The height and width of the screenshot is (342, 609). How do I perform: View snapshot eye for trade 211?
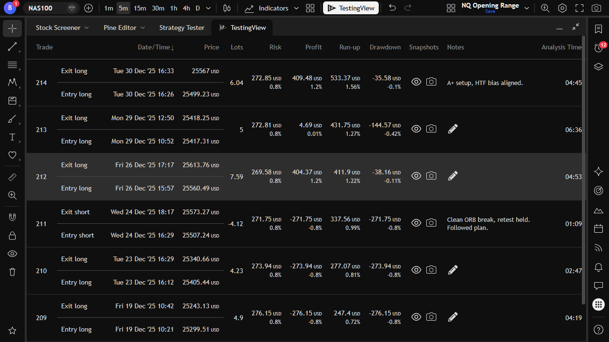click(x=416, y=223)
